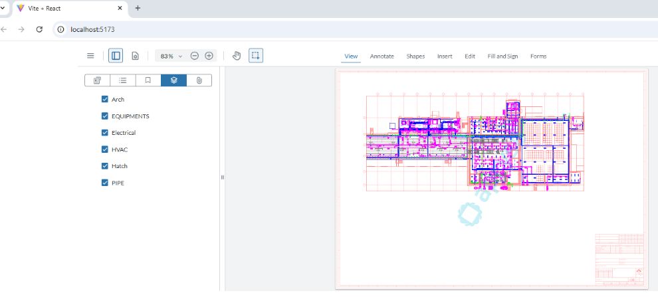Open the thumbnails panel tab
This screenshot has height=297, width=658.
click(x=97, y=80)
